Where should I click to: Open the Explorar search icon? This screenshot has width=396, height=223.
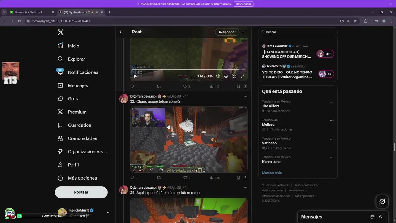point(61,59)
